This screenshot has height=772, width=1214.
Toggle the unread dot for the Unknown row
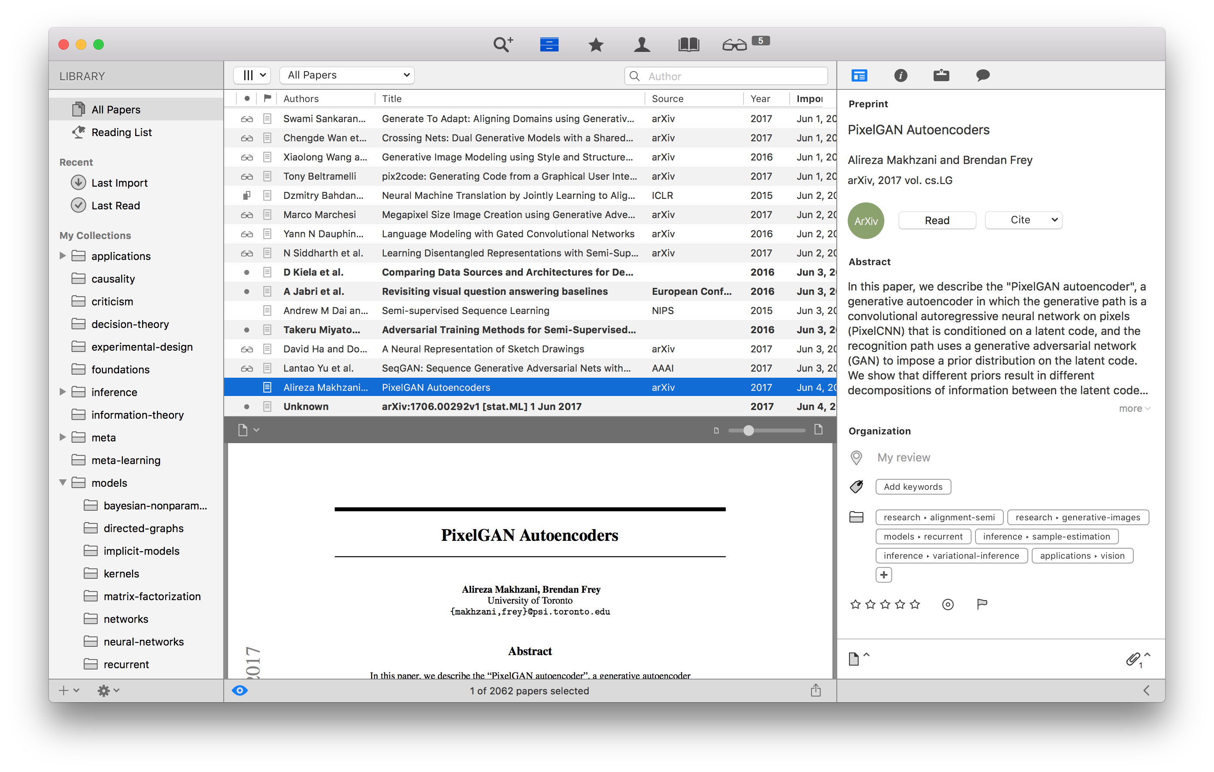246,406
